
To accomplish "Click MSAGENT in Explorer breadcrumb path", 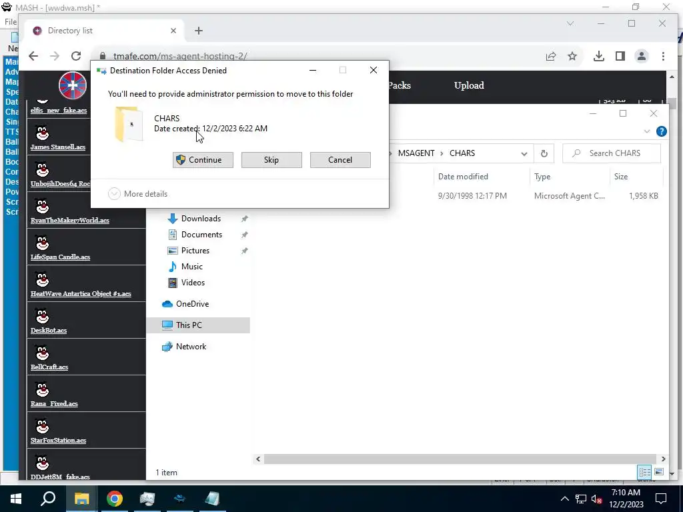I will pyautogui.click(x=416, y=153).
